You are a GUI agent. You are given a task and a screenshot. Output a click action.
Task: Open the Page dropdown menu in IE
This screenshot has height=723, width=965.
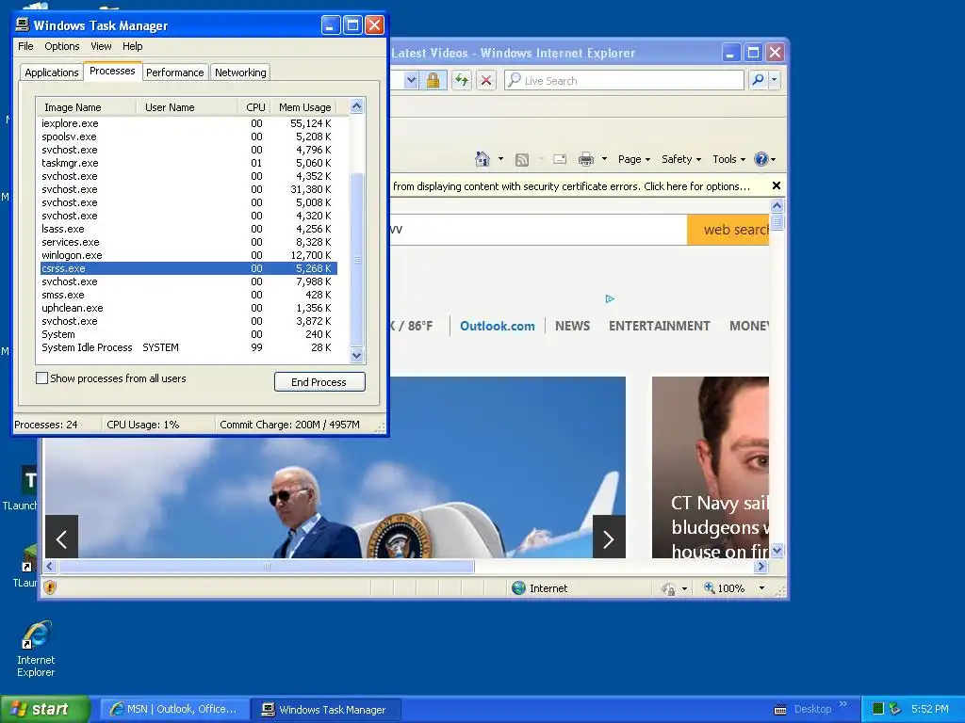point(634,159)
